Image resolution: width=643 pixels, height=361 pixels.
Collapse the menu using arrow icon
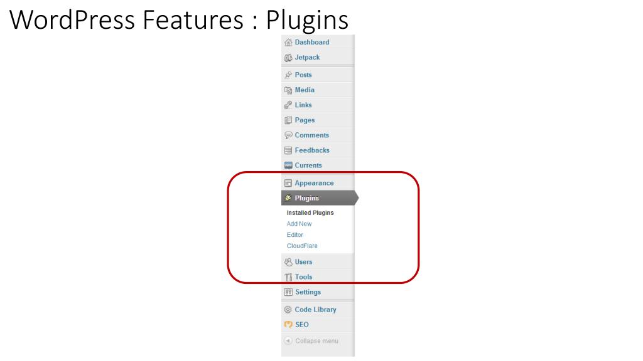pyautogui.click(x=288, y=340)
